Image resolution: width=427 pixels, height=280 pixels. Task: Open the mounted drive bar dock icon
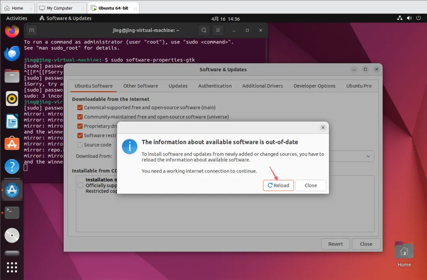pos(12,253)
